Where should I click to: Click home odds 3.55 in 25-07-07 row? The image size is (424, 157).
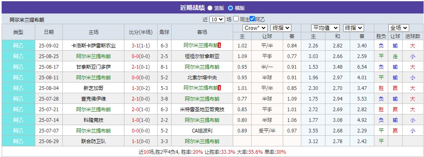[313, 130]
